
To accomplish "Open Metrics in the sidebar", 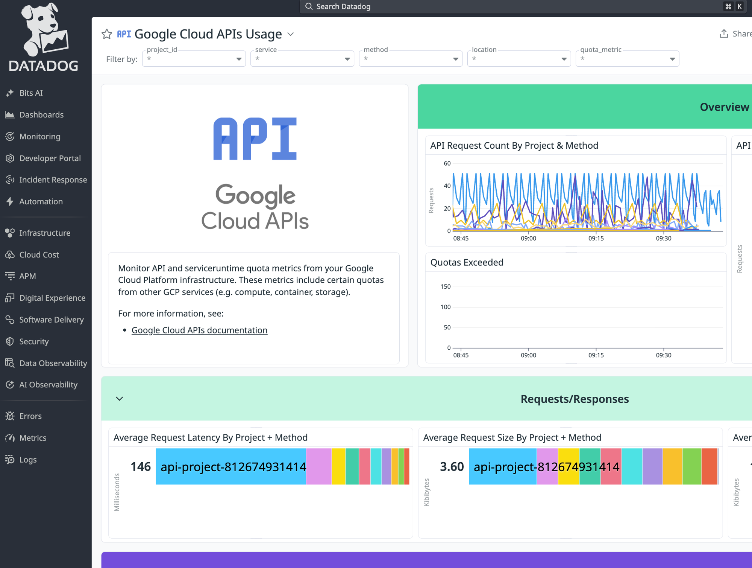I will [33, 438].
